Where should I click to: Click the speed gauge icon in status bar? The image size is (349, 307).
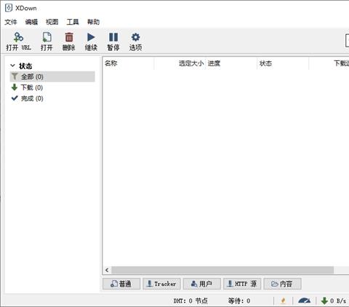(x=304, y=300)
